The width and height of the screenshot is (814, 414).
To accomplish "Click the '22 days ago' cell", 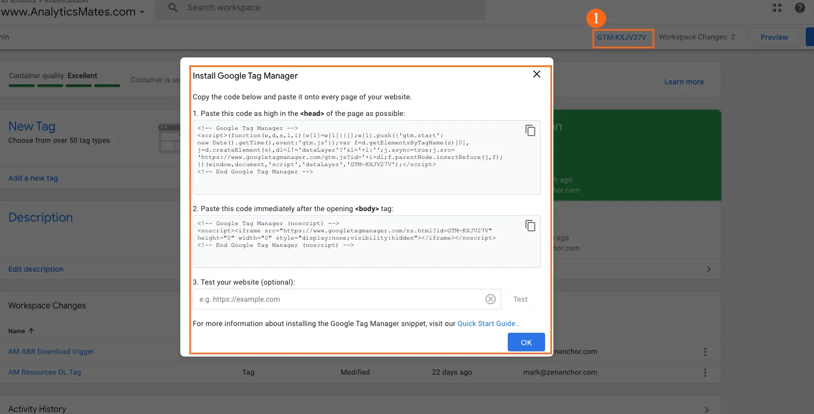I will click(x=452, y=372).
